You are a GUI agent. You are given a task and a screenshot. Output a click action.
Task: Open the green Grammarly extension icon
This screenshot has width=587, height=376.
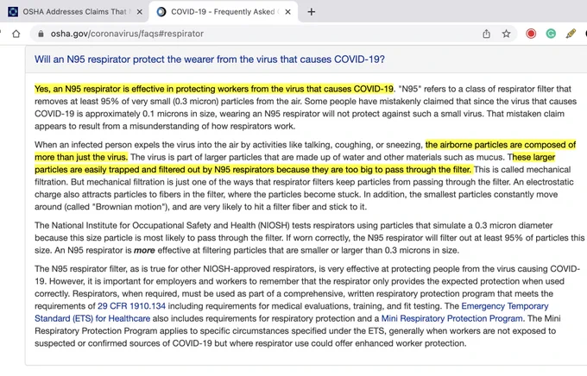551,34
